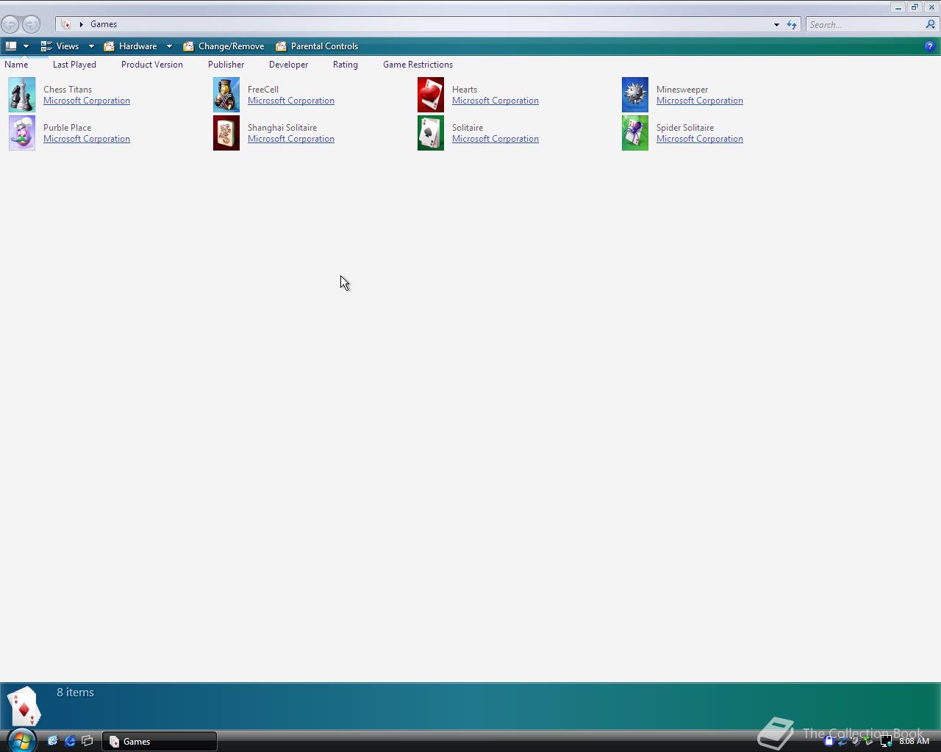This screenshot has width=941, height=752.
Task: Select Games window button on taskbar
Action: click(x=159, y=741)
